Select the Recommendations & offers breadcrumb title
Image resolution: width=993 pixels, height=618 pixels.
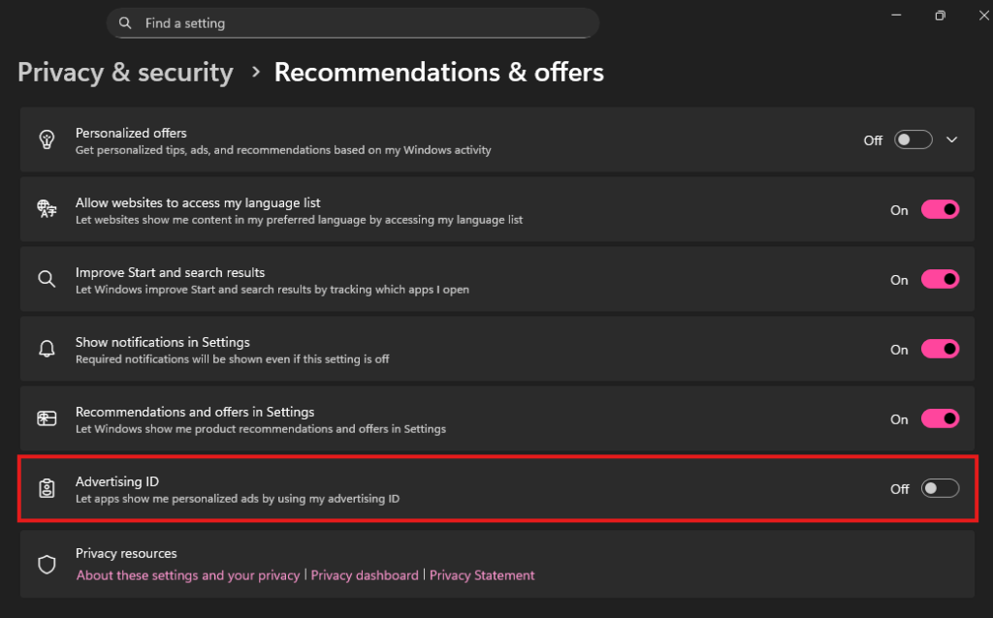[438, 72]
